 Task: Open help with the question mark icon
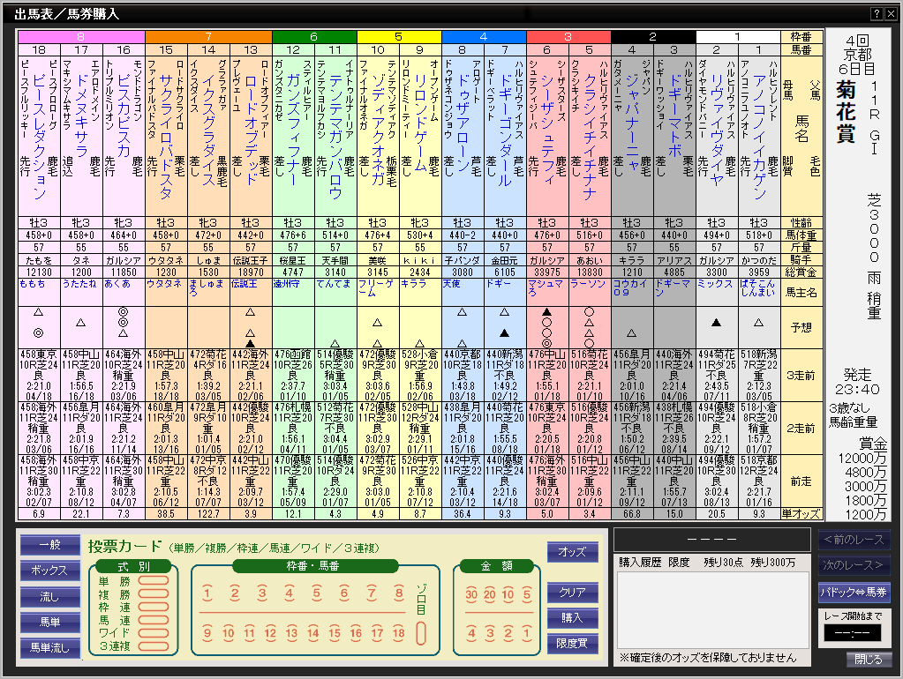pyautogui.click(x=877, y=14)
